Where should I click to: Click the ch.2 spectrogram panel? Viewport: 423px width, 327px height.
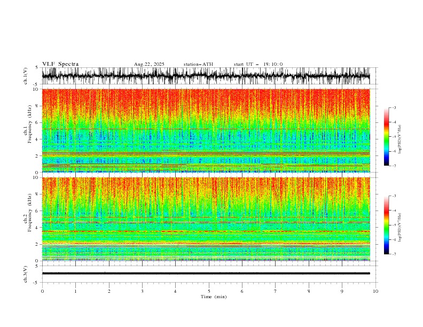tap(206, 219)
